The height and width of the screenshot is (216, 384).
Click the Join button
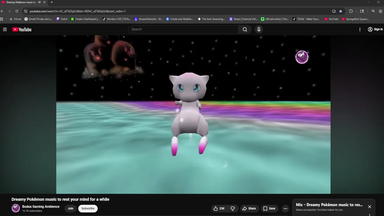(x=70, y=208)
